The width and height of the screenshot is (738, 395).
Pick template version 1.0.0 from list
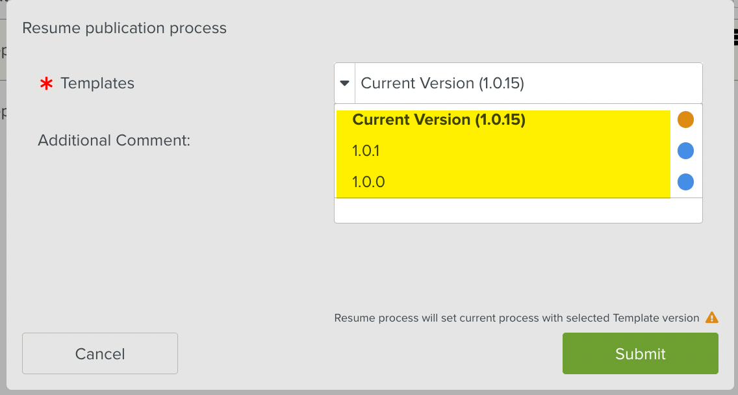369,182
